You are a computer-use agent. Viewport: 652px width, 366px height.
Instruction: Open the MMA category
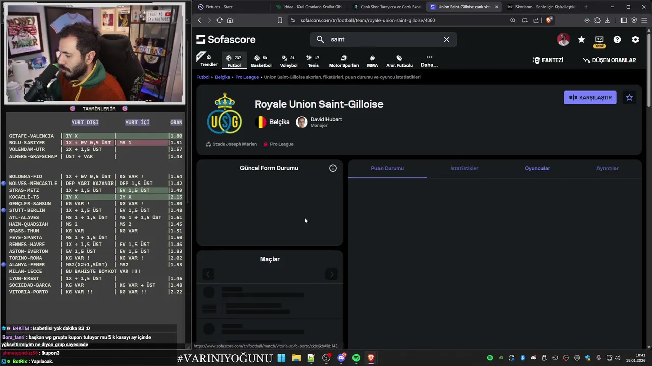(x=372, y=61)
